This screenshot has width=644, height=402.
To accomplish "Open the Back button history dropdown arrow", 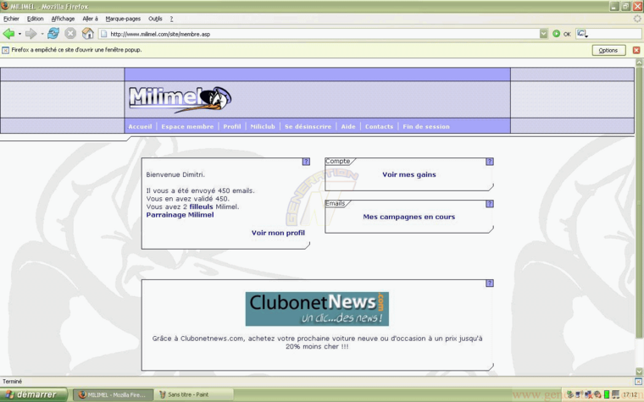I will tap(19, 34).
